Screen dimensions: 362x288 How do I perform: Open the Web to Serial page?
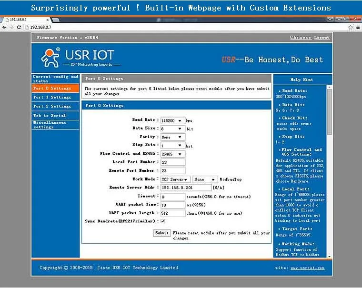55,115
